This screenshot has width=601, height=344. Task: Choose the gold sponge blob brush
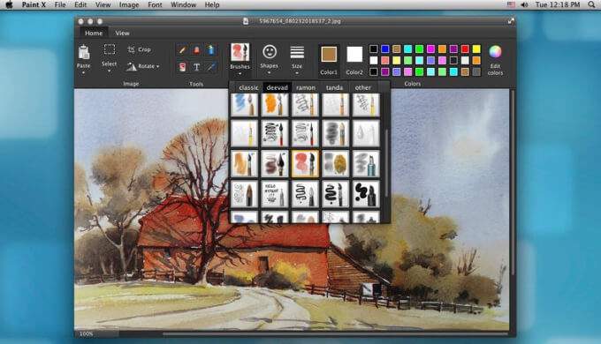[335, 164]
